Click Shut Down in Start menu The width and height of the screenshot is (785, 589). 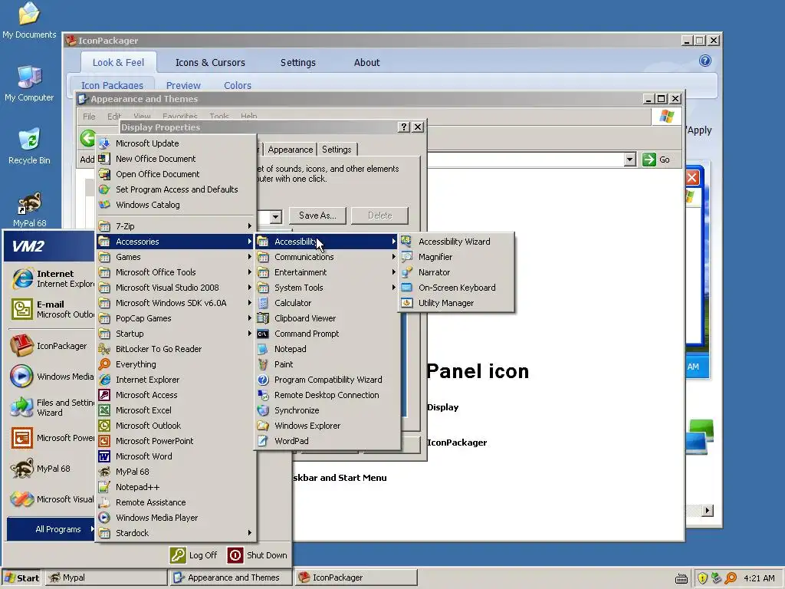pos(258,555)
